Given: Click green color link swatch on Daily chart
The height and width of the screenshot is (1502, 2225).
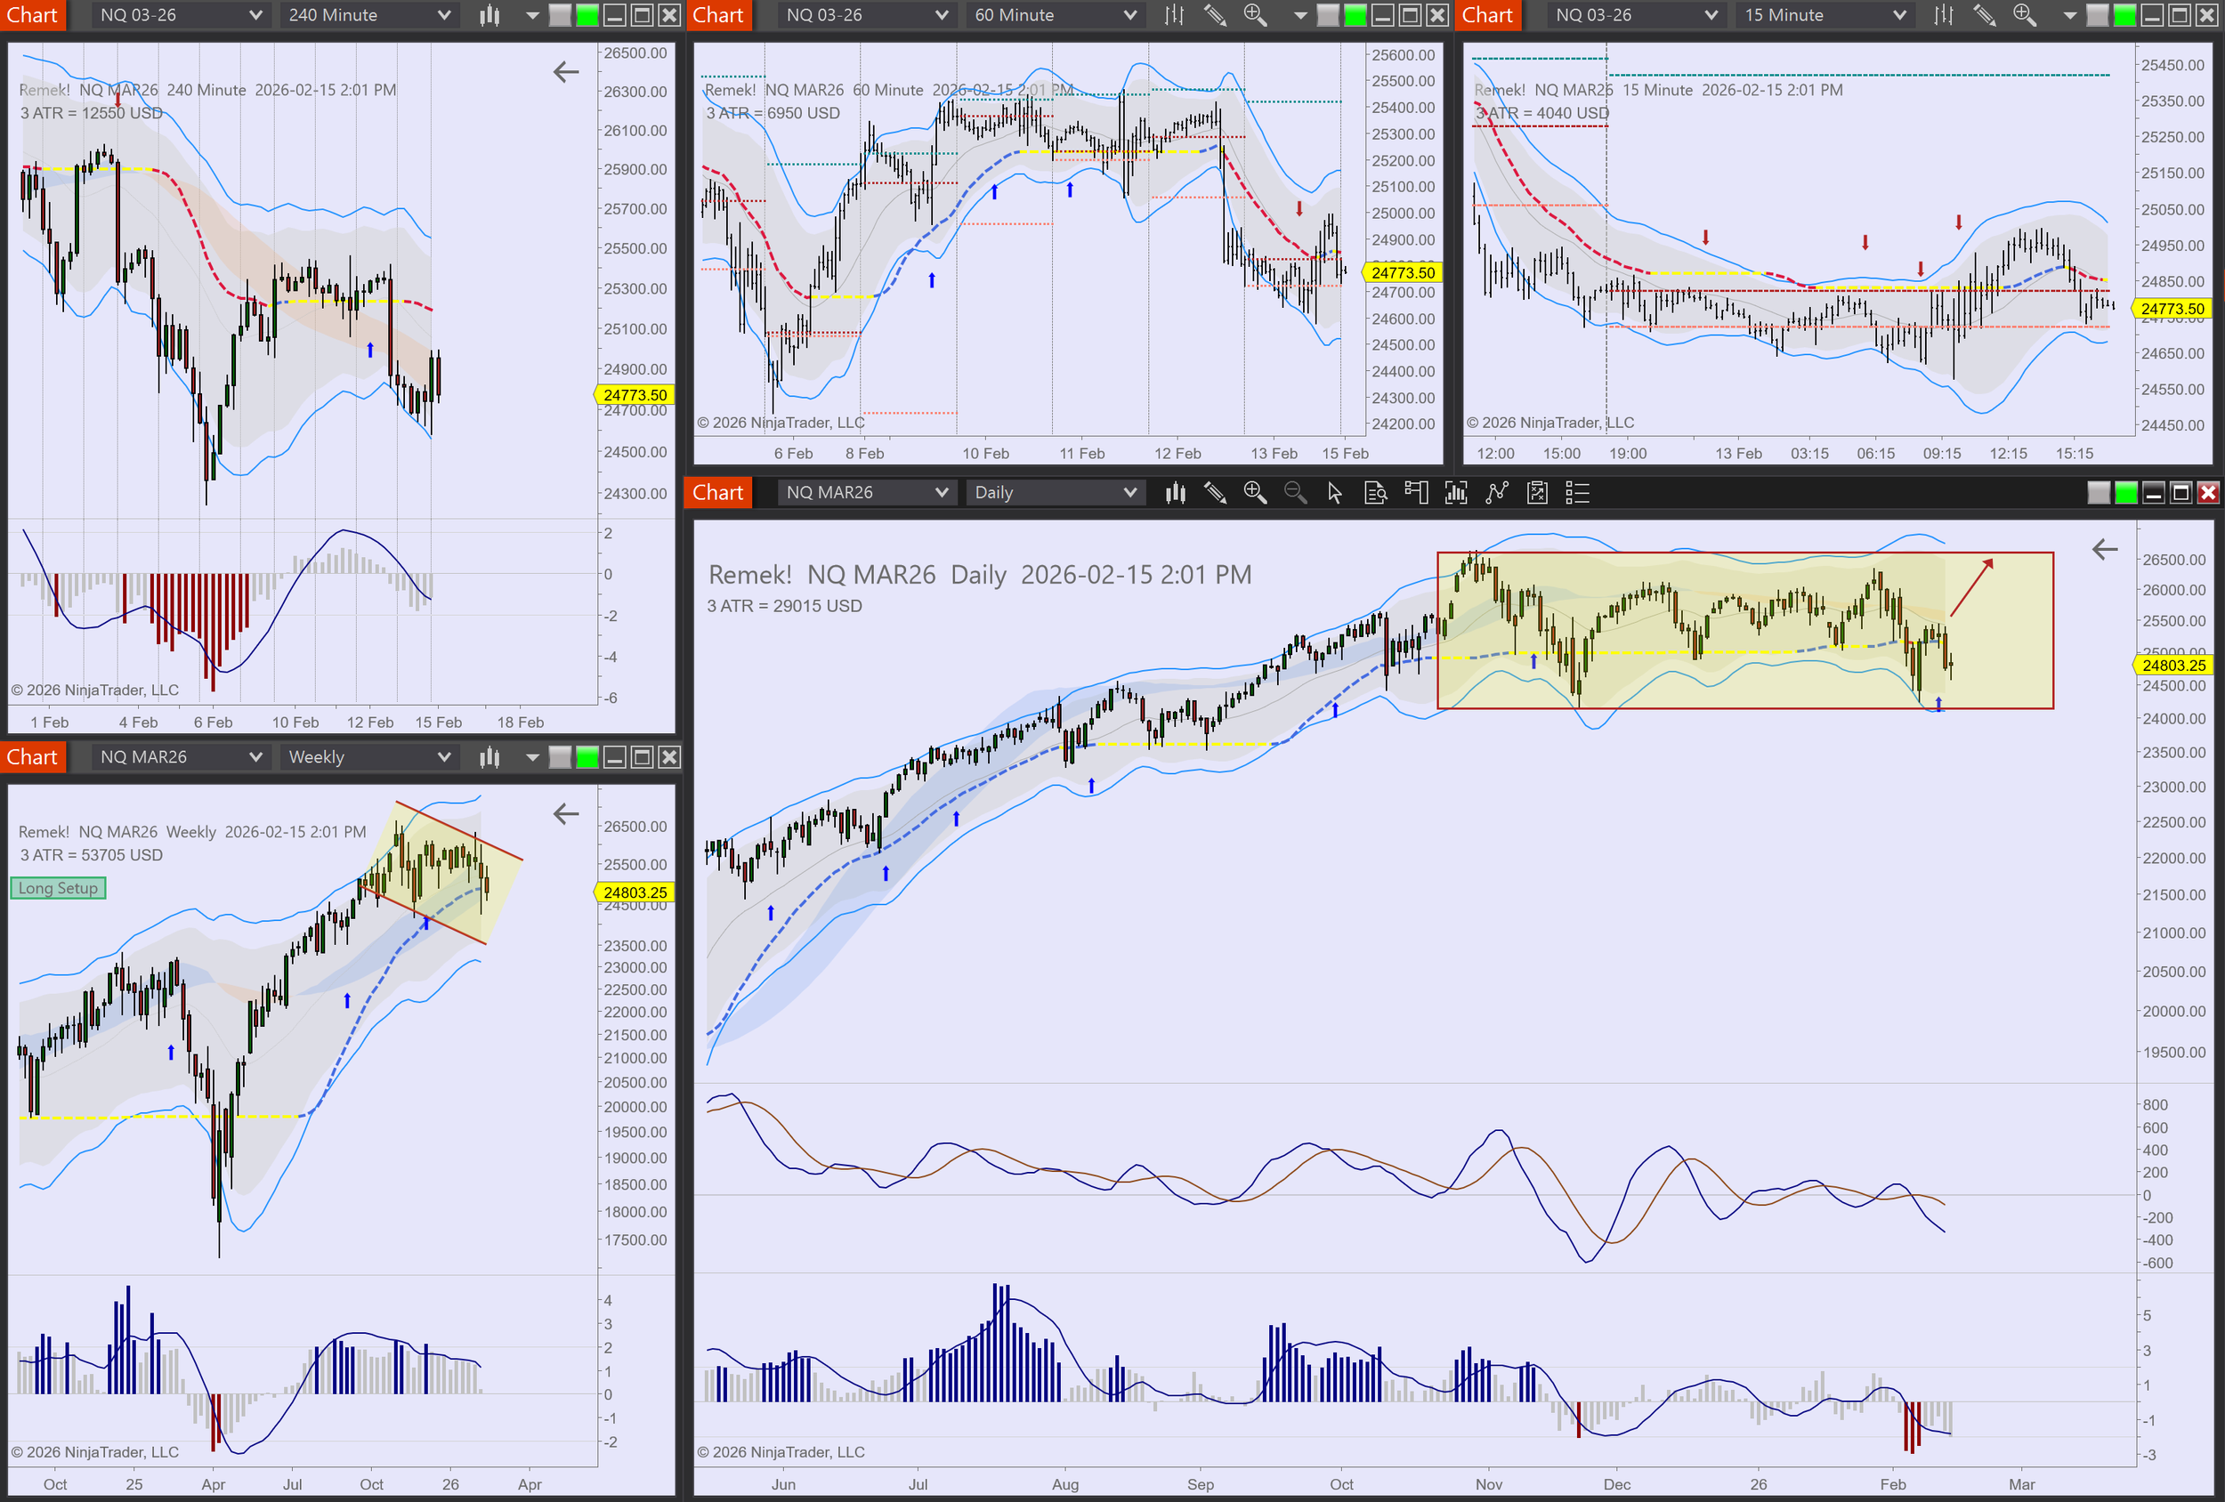Looking at the screenshot, I should pyautogui.click(x=2125, y=493).
